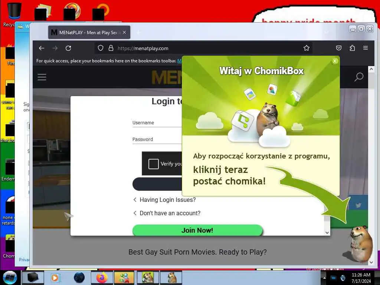
Task: Open the Windows Start orb
Action: 10,278
